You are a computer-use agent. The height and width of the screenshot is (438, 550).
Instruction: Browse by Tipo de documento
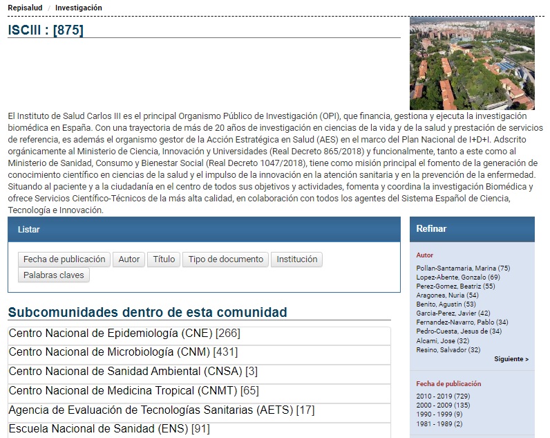coord(226,259)
